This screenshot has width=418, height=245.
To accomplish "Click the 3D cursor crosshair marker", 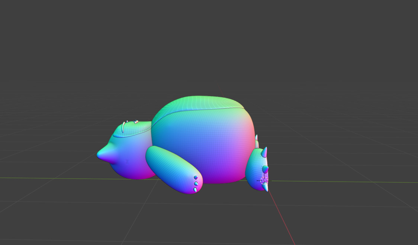I will [264, 181].
